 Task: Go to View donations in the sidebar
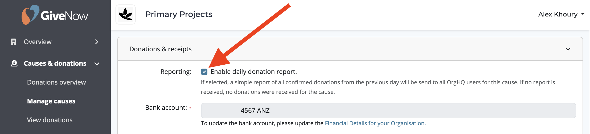pyautogui.click(x=50, y=120)
